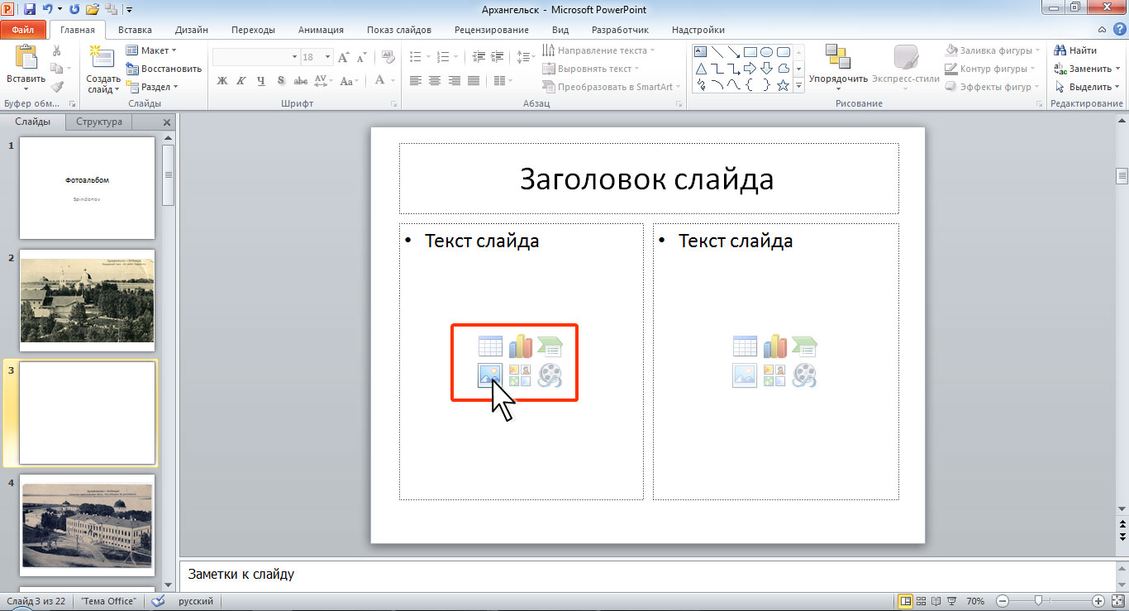Switch to Reading view
This screenshot has height=611, width=1129.
pos(936,601)
